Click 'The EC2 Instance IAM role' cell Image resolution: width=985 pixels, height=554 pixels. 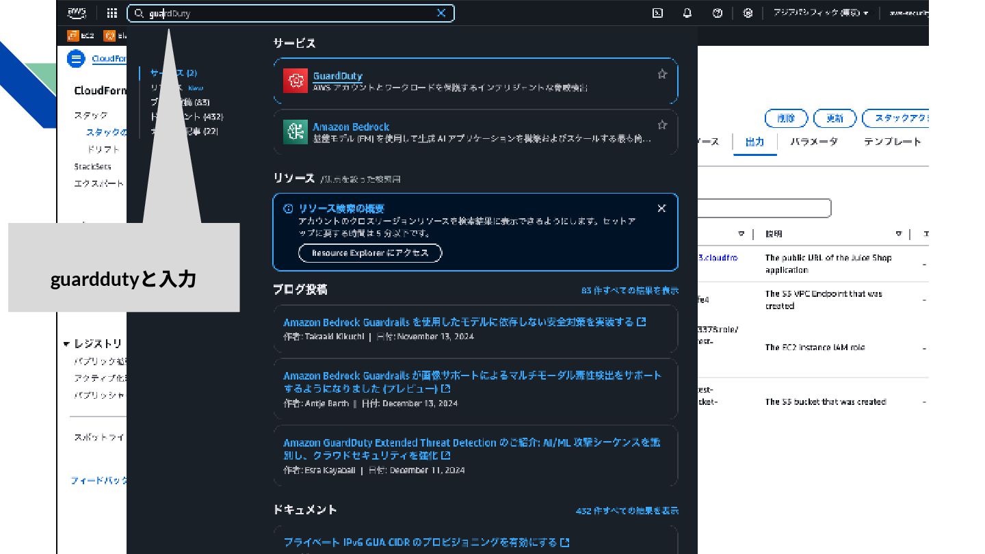(x=815, y=347)
